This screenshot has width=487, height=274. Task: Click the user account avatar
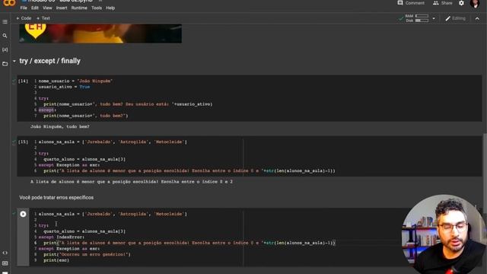click(x=475, y=3)
